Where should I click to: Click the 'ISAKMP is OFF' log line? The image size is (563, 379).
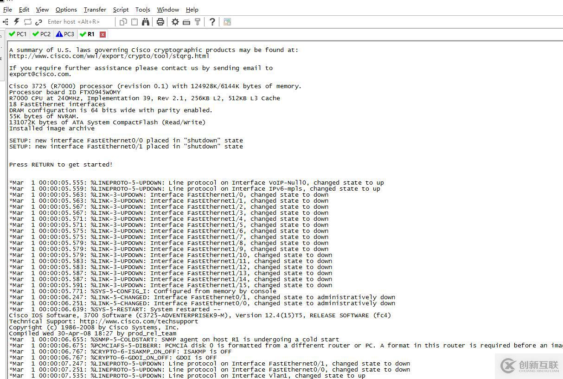coord(121,352)
